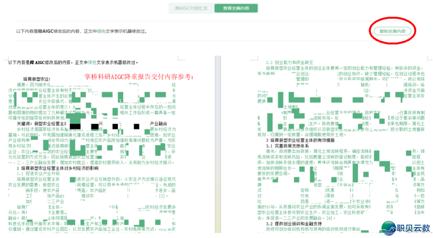
Task: Select the 查看全篇内容 tab
Action: click(235, 8)
